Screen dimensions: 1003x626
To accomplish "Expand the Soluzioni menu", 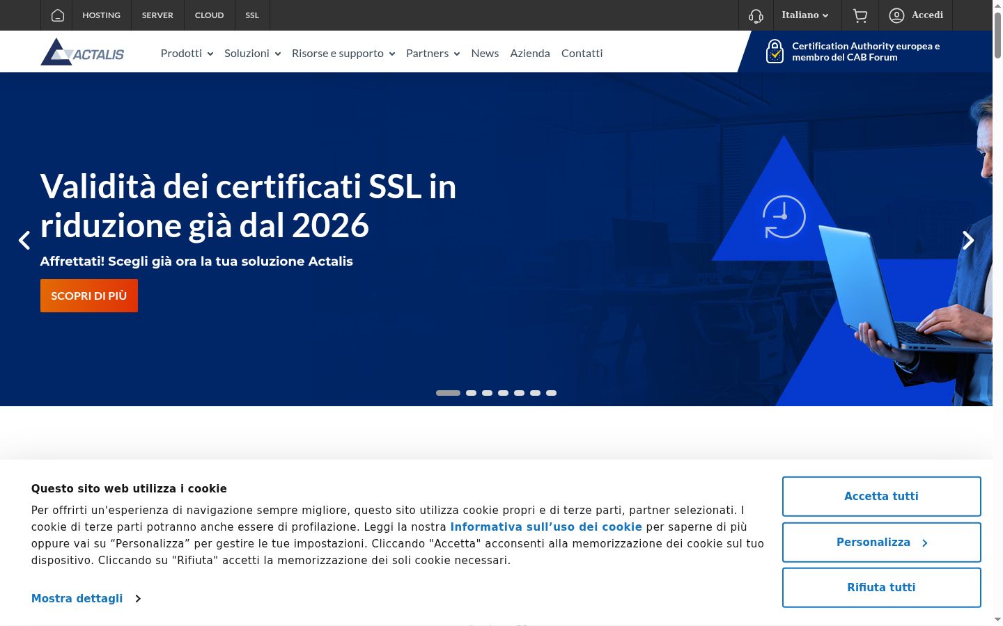I will click(252, 53).
